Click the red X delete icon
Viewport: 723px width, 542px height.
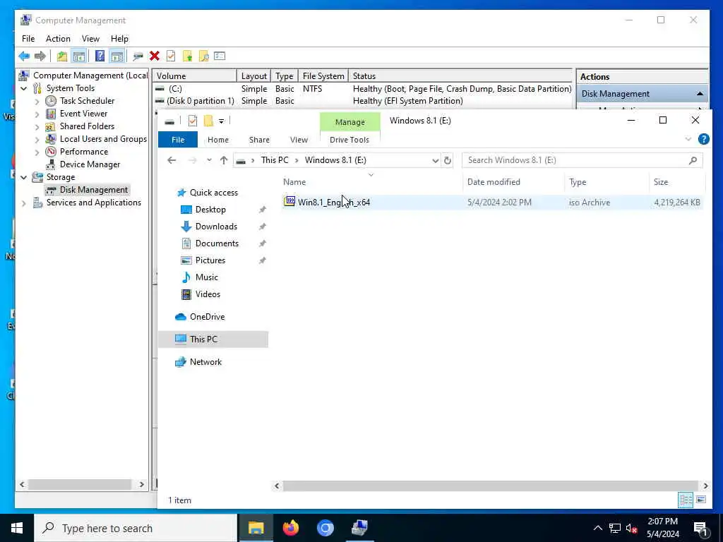coord(155,56)
